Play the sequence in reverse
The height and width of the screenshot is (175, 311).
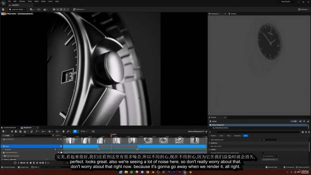pos(30,163)
